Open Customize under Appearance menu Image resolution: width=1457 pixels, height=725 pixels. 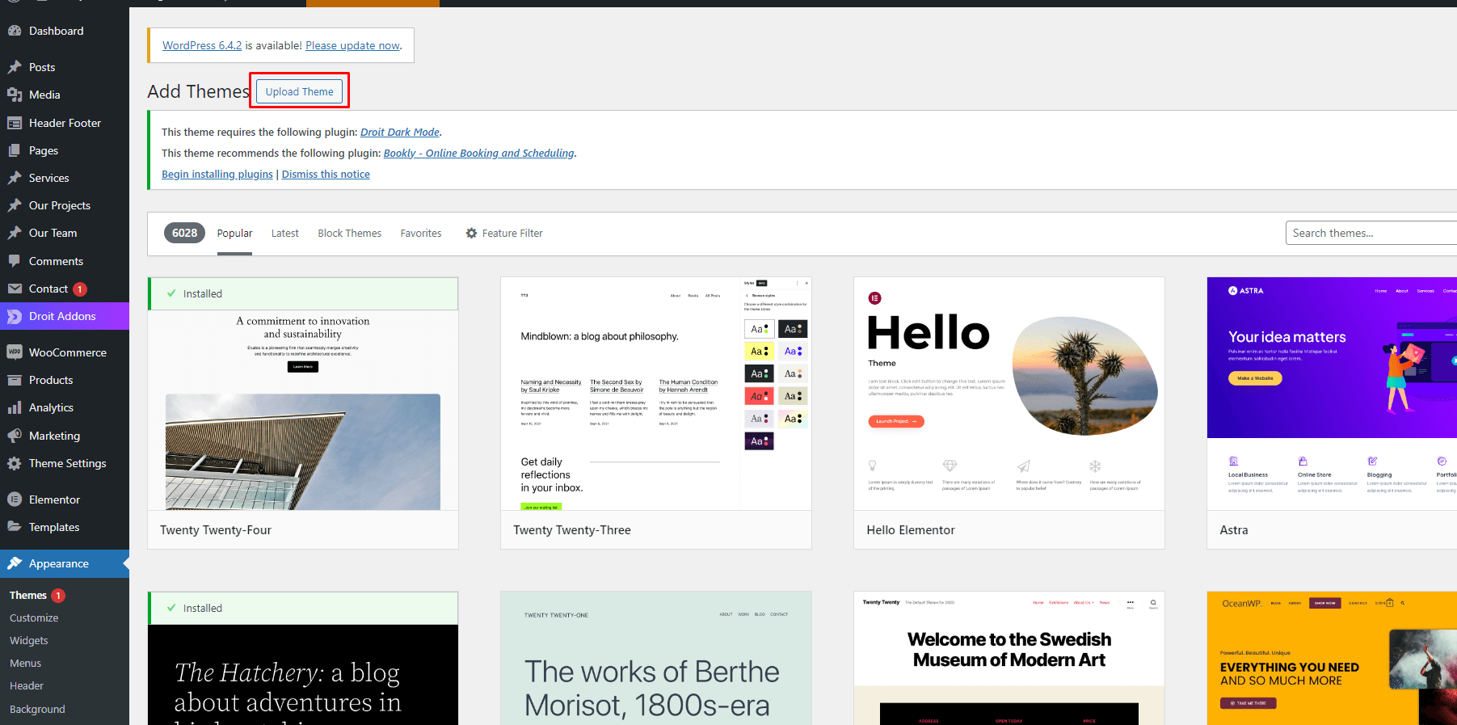34,618
